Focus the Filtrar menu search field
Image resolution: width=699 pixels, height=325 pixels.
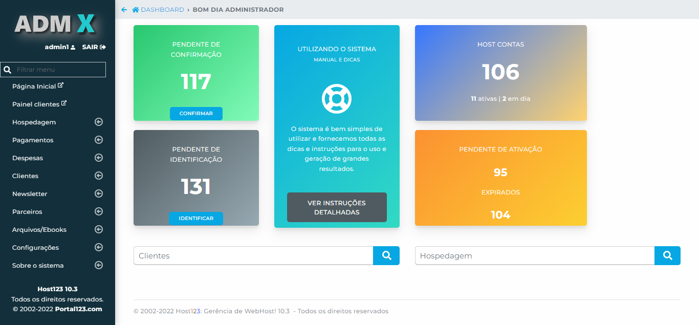59,70
